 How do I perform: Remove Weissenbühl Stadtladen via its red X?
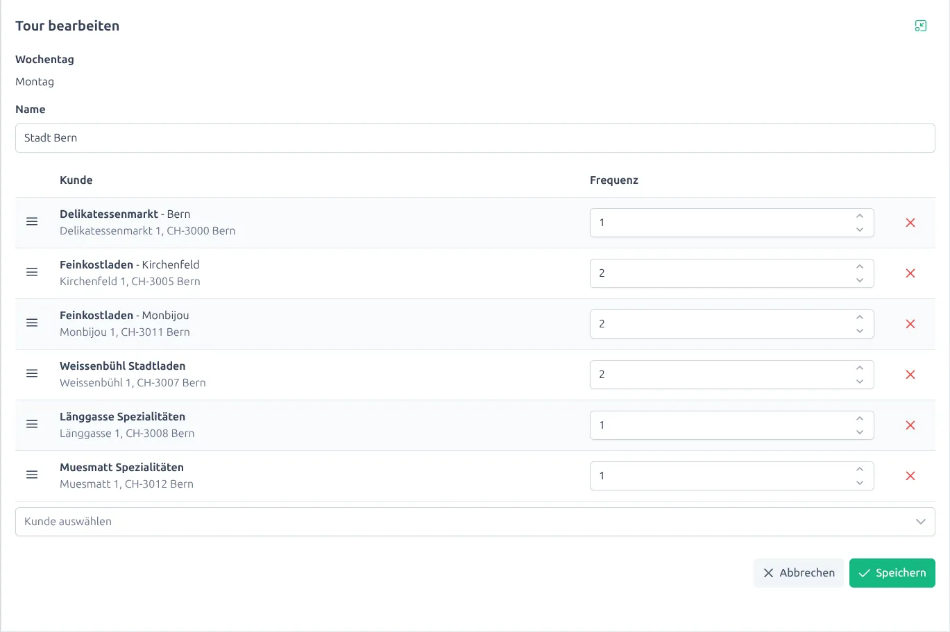point(910,374)
